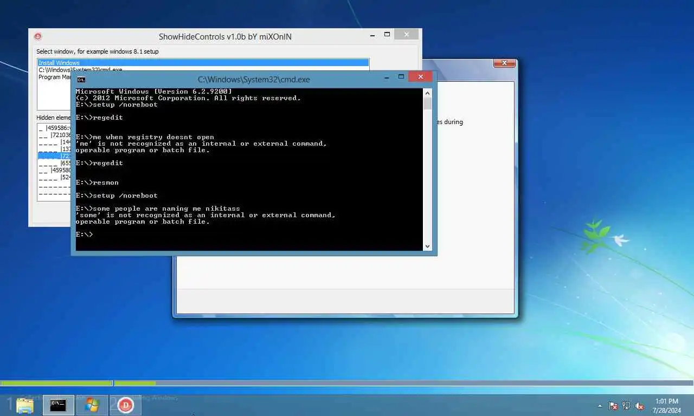
Task: Click the last empty E:\> prompt line
Action: pos(85,235)
